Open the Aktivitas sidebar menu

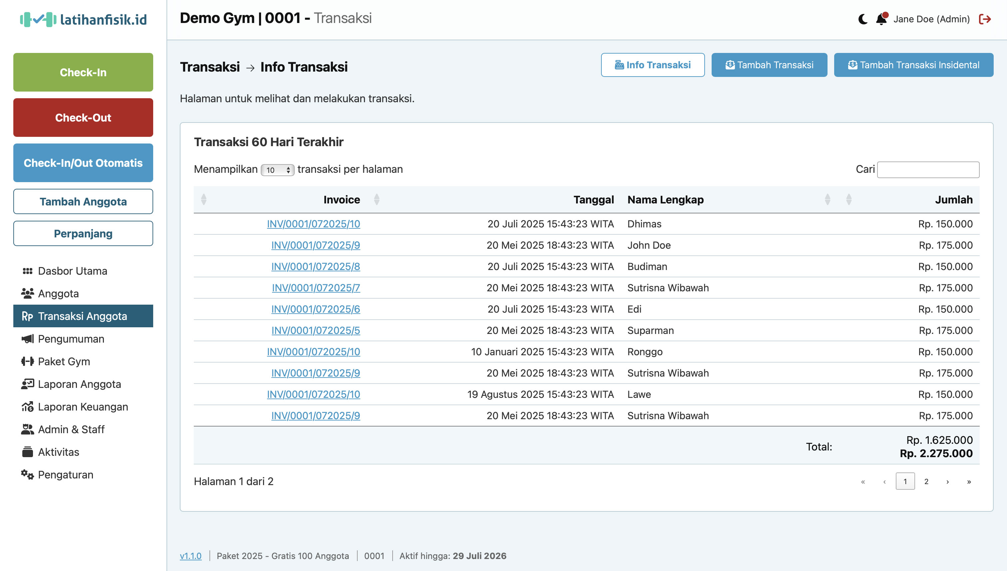[58, 452]
